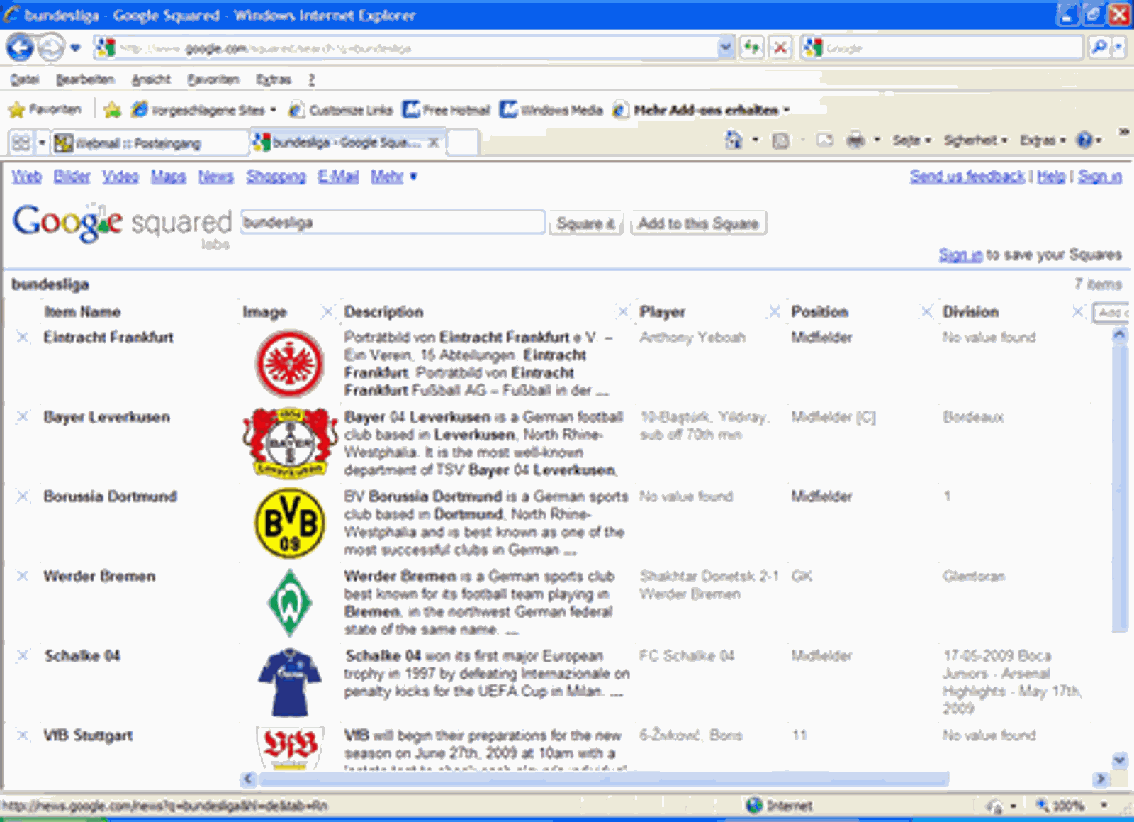
Task: Open recent pages dropdown beside Forward button
Action: [75, 49]
